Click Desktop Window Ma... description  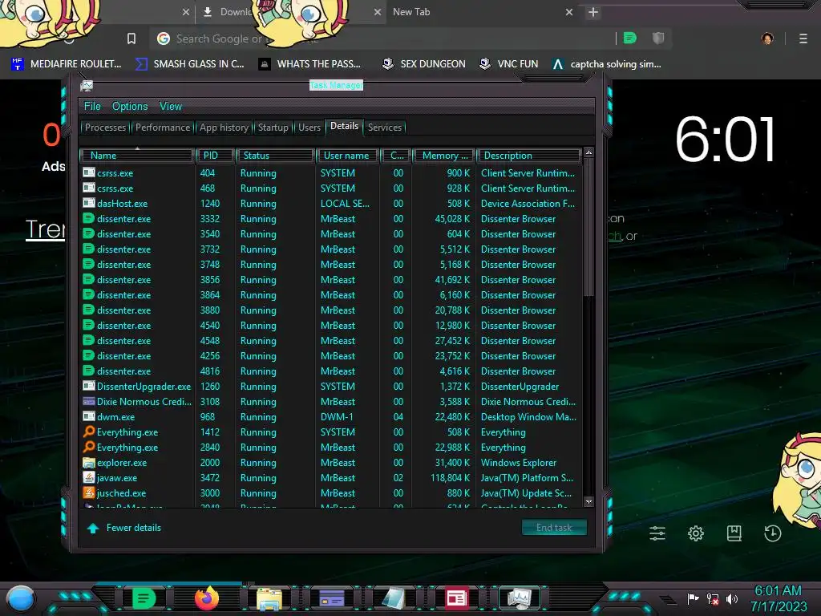[x=528, y=417]
